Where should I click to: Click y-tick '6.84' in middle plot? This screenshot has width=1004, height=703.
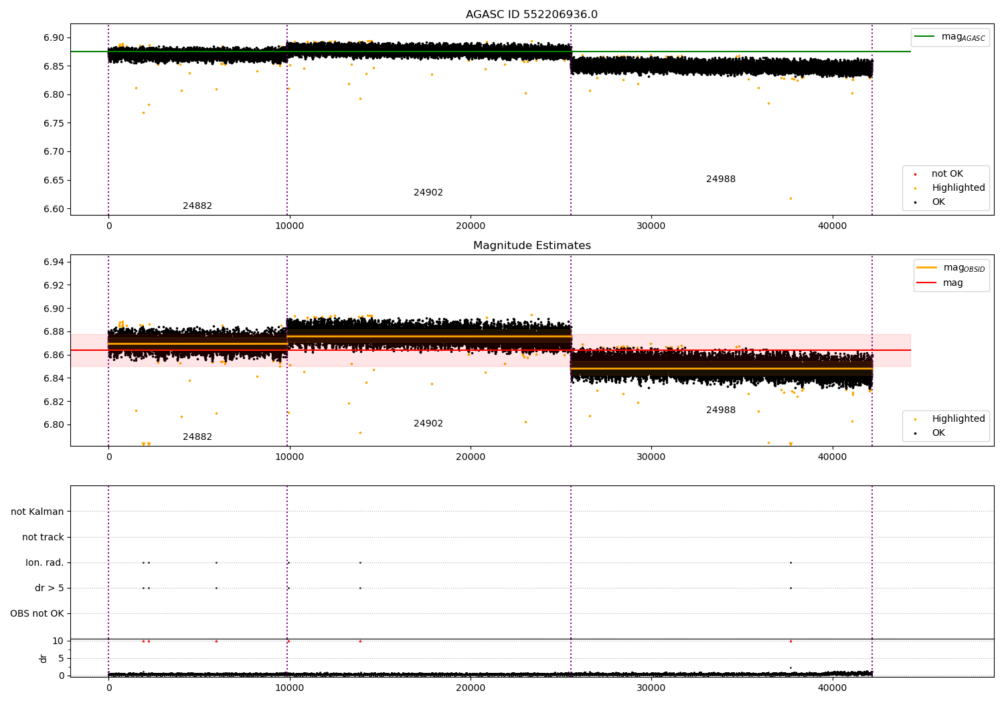pos(54,378)
